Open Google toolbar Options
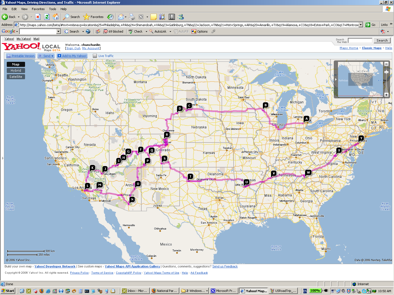 click(200, 31)
